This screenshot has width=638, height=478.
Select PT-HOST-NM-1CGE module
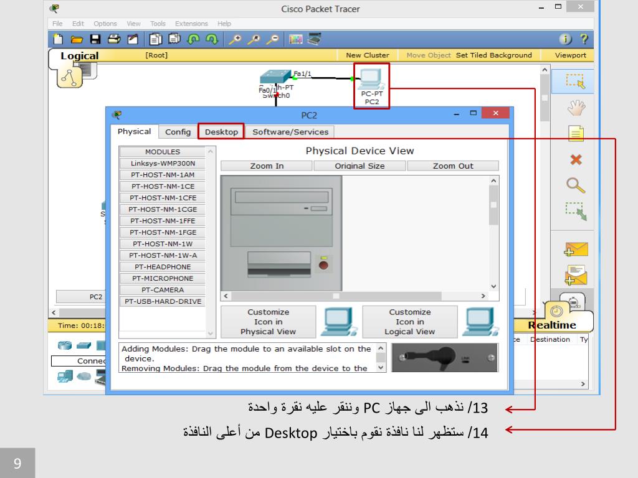[163, 209]
